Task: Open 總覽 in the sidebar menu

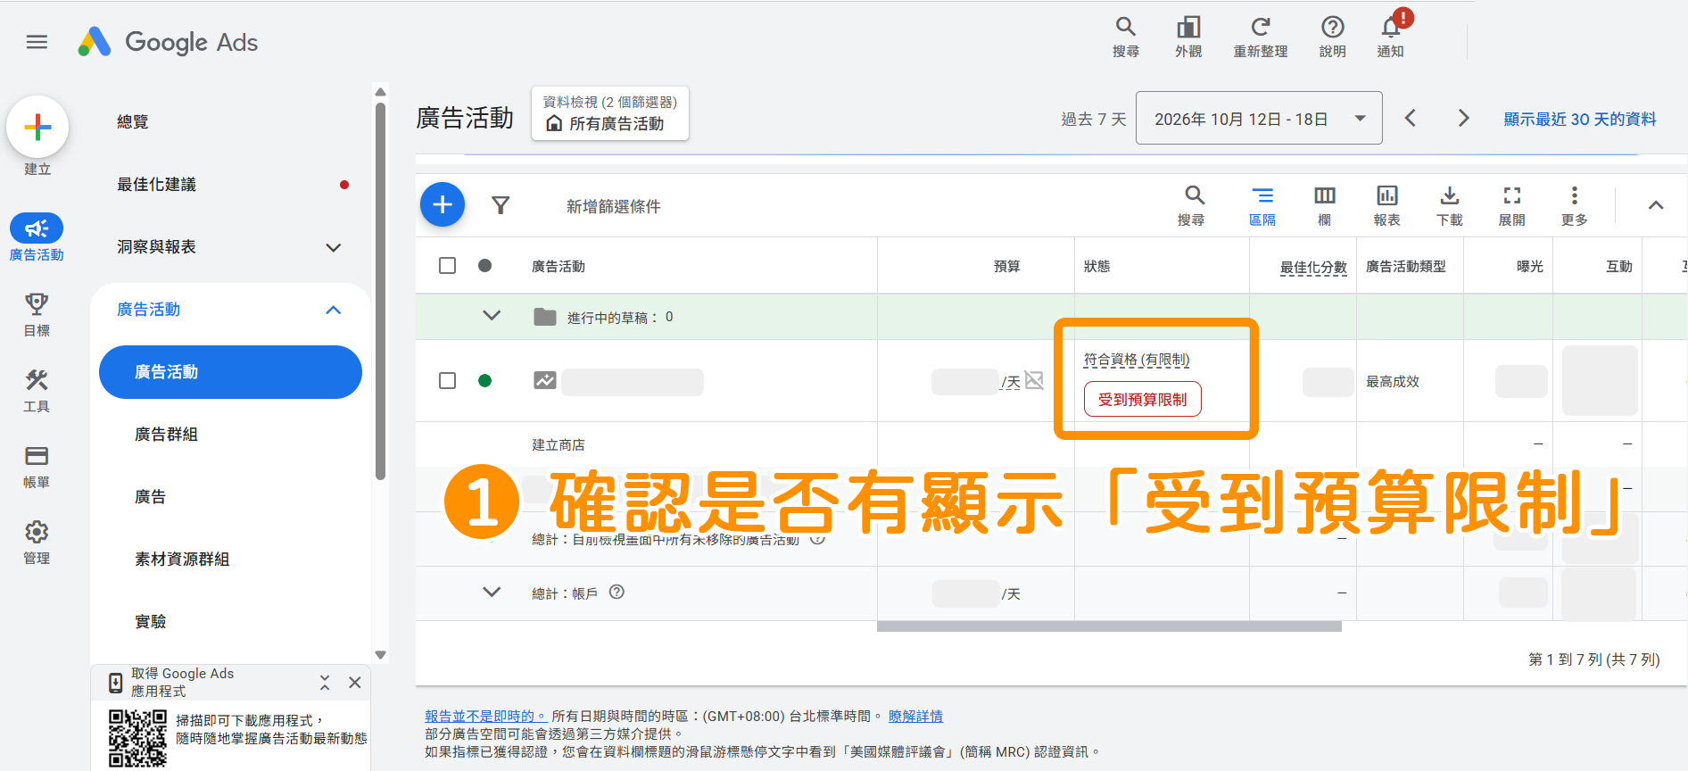Action: [x=133, y=122]
